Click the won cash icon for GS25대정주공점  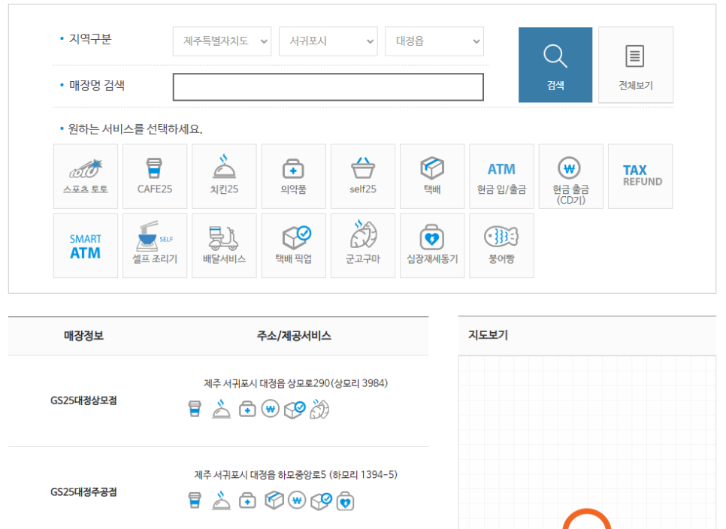[297, 500]
